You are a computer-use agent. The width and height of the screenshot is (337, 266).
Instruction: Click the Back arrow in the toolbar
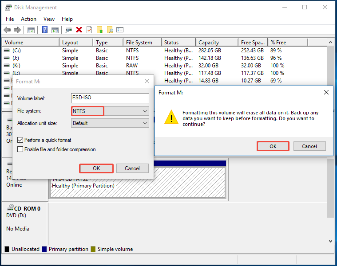[7, 30]
